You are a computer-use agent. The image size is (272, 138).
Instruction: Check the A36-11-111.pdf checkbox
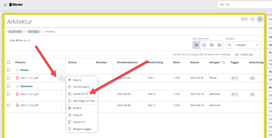point(8,78)
